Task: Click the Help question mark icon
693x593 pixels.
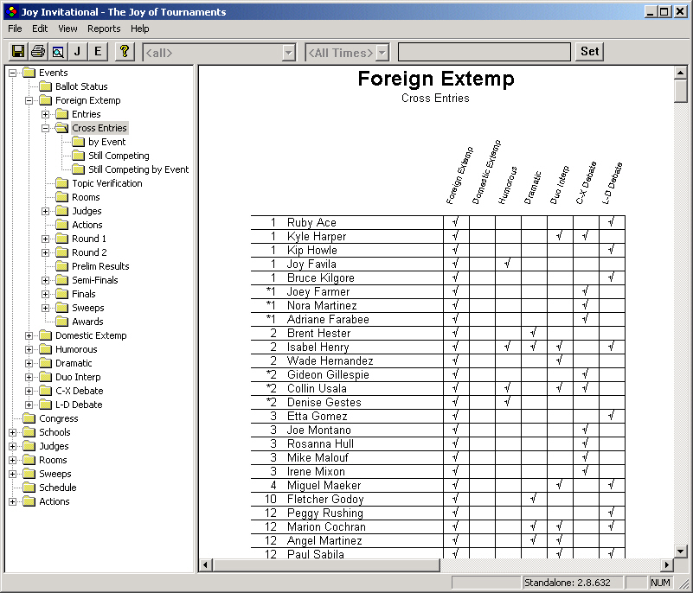Action: click(x=123, y=51)
